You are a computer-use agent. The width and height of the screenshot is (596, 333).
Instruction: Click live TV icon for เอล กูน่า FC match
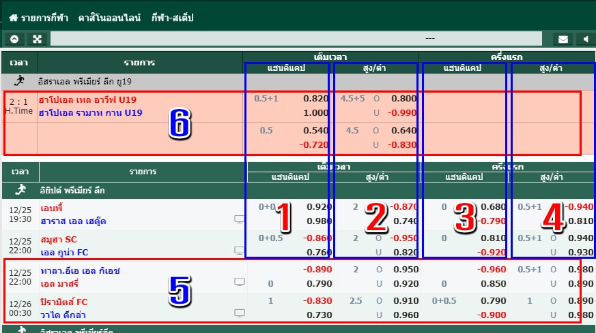pos(239,252)
